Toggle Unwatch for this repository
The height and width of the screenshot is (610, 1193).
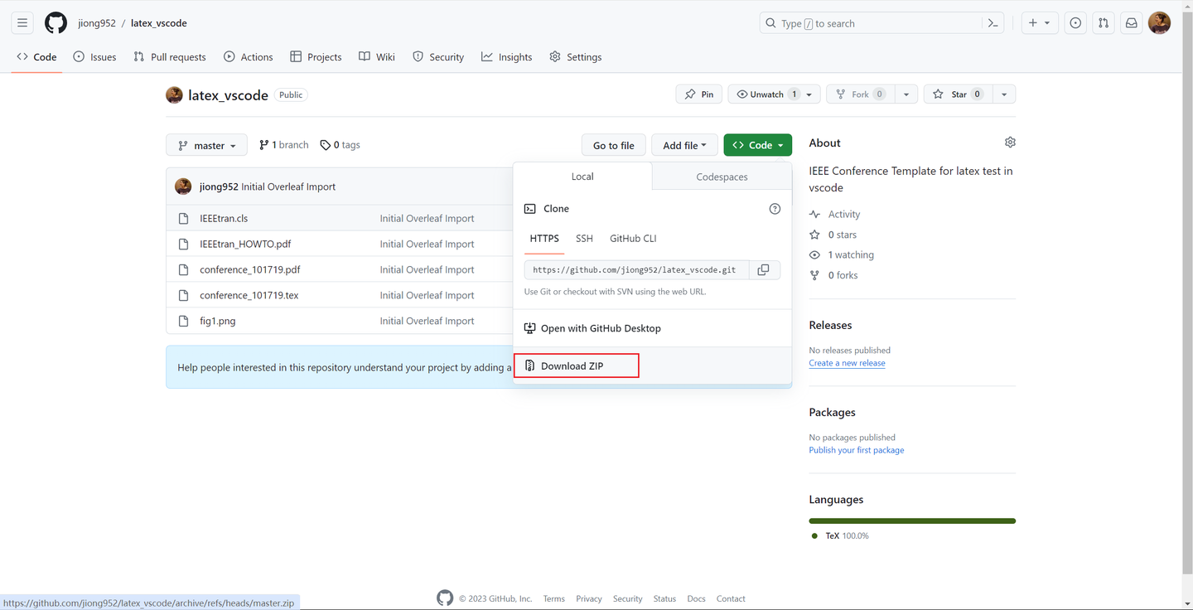[766, 94]
